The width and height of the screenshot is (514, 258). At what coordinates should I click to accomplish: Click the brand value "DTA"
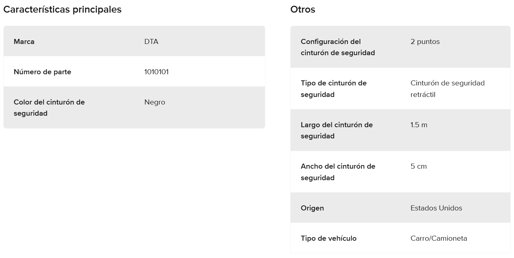(x=151, y=41)
